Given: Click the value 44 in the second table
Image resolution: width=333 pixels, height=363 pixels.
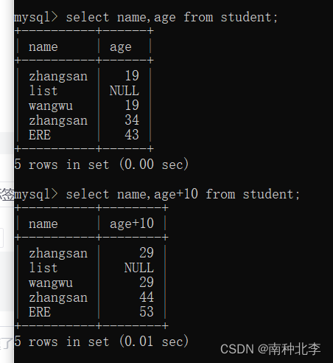Looking at the screenshot, I should (x=147, y=297).
